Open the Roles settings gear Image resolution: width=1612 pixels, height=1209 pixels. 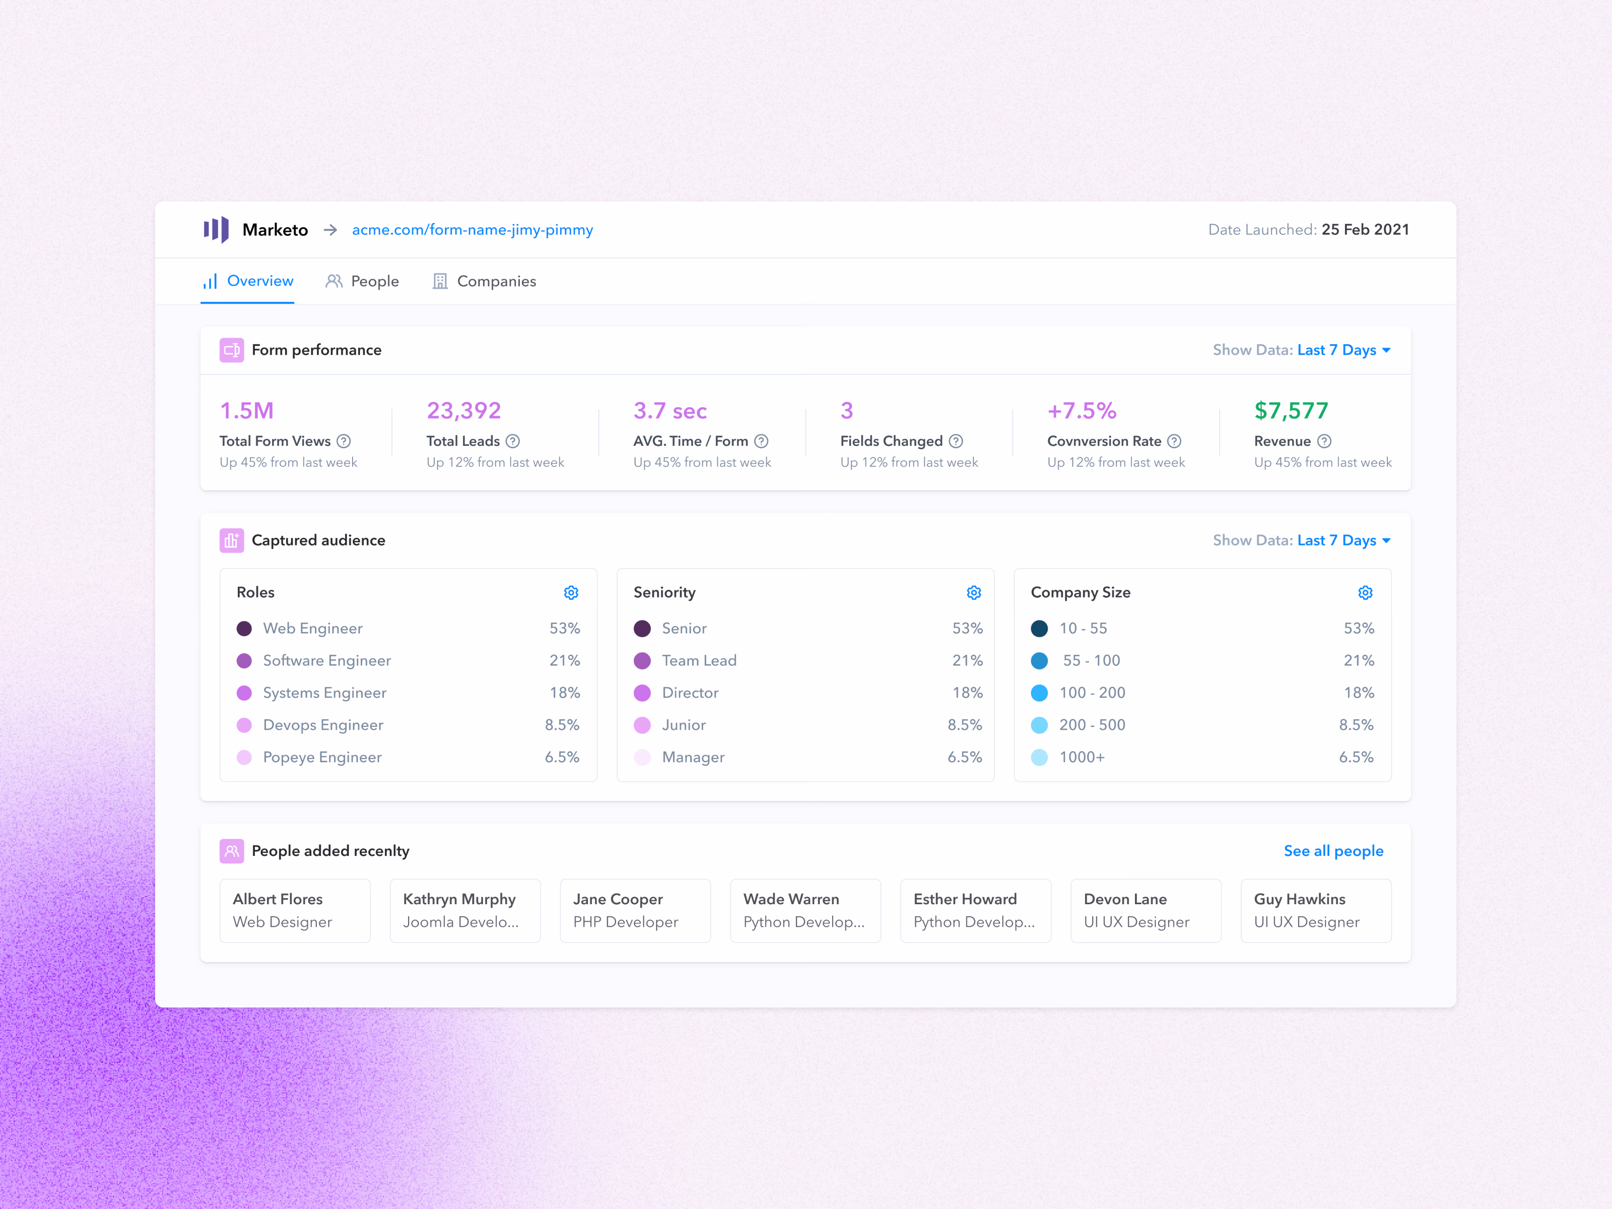pyautogui.click(x=571, y=592)
